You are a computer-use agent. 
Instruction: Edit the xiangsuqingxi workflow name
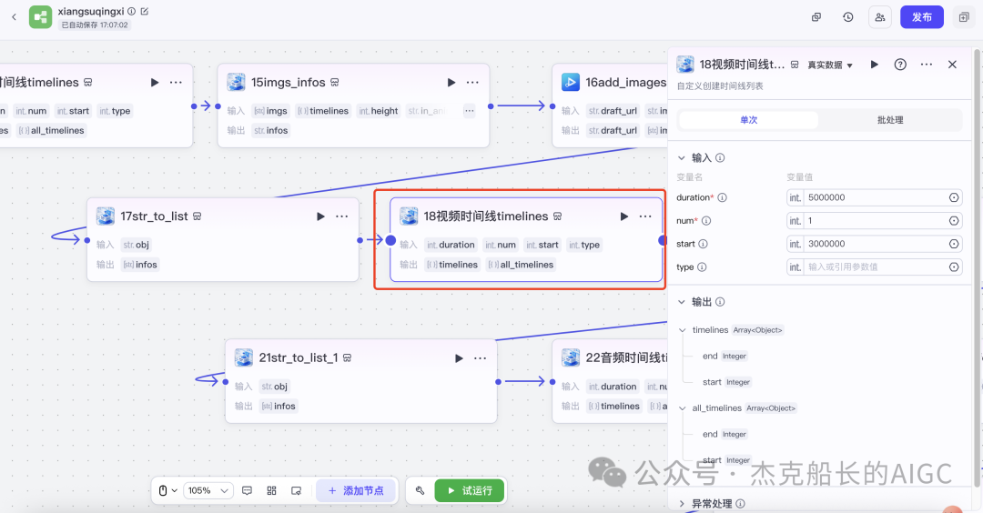point(145,11)
